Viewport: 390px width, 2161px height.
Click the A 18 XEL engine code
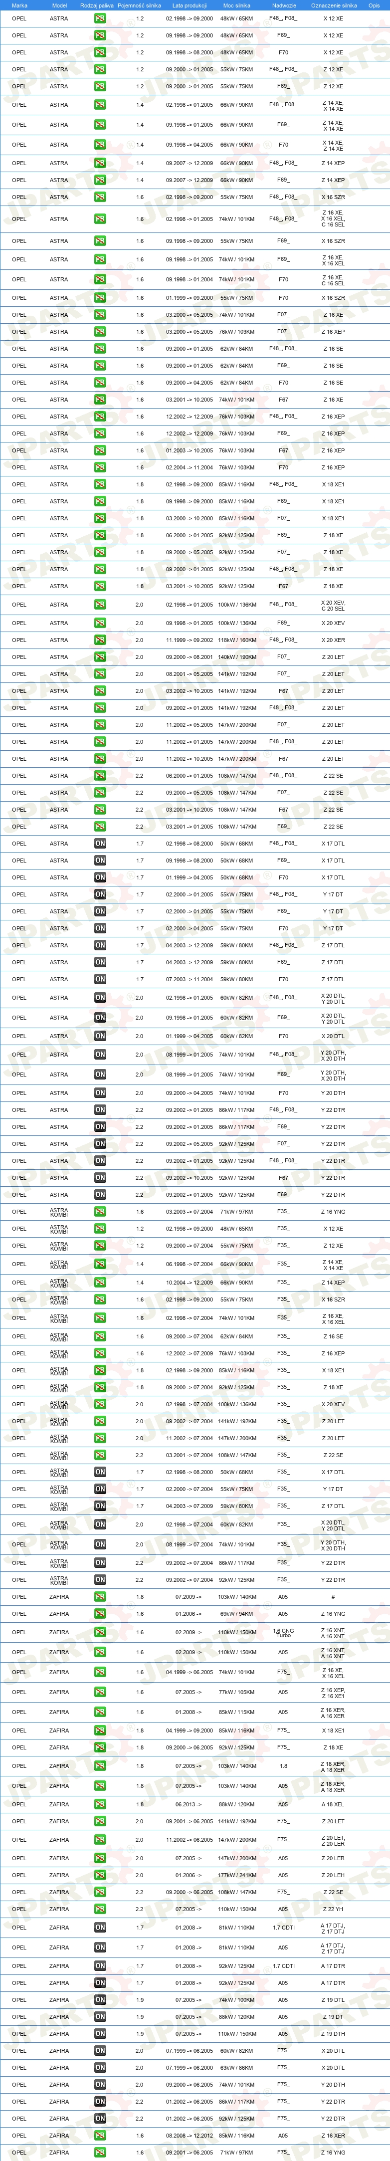pos(333,1804)
